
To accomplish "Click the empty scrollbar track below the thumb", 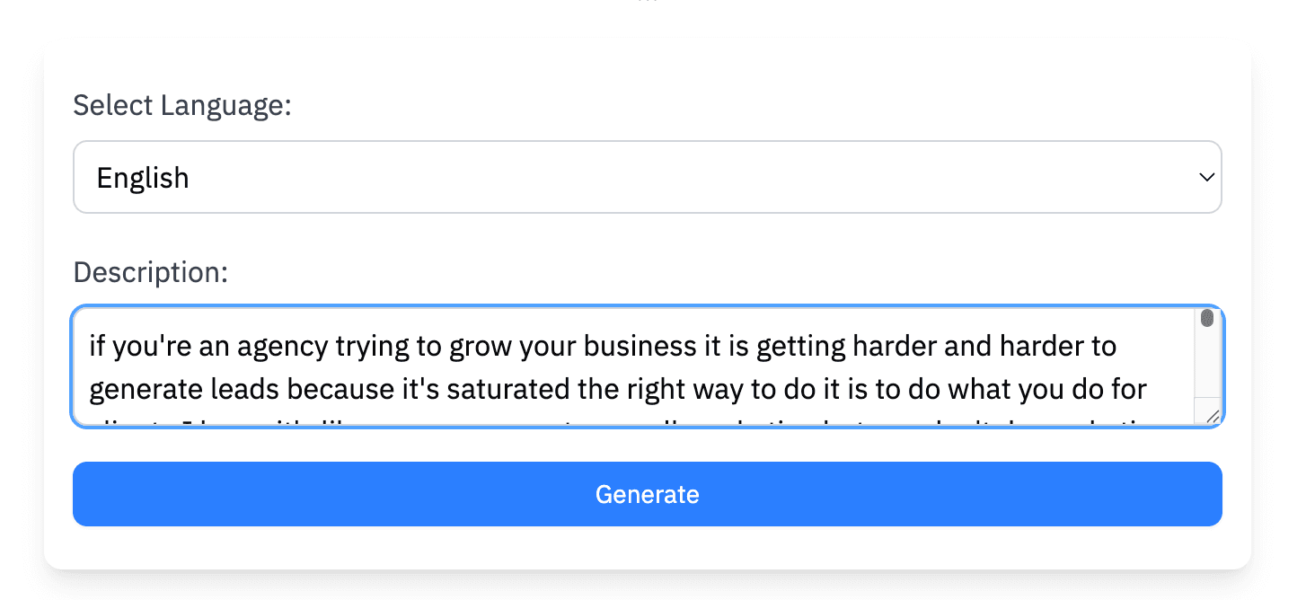I will 1207,364.
